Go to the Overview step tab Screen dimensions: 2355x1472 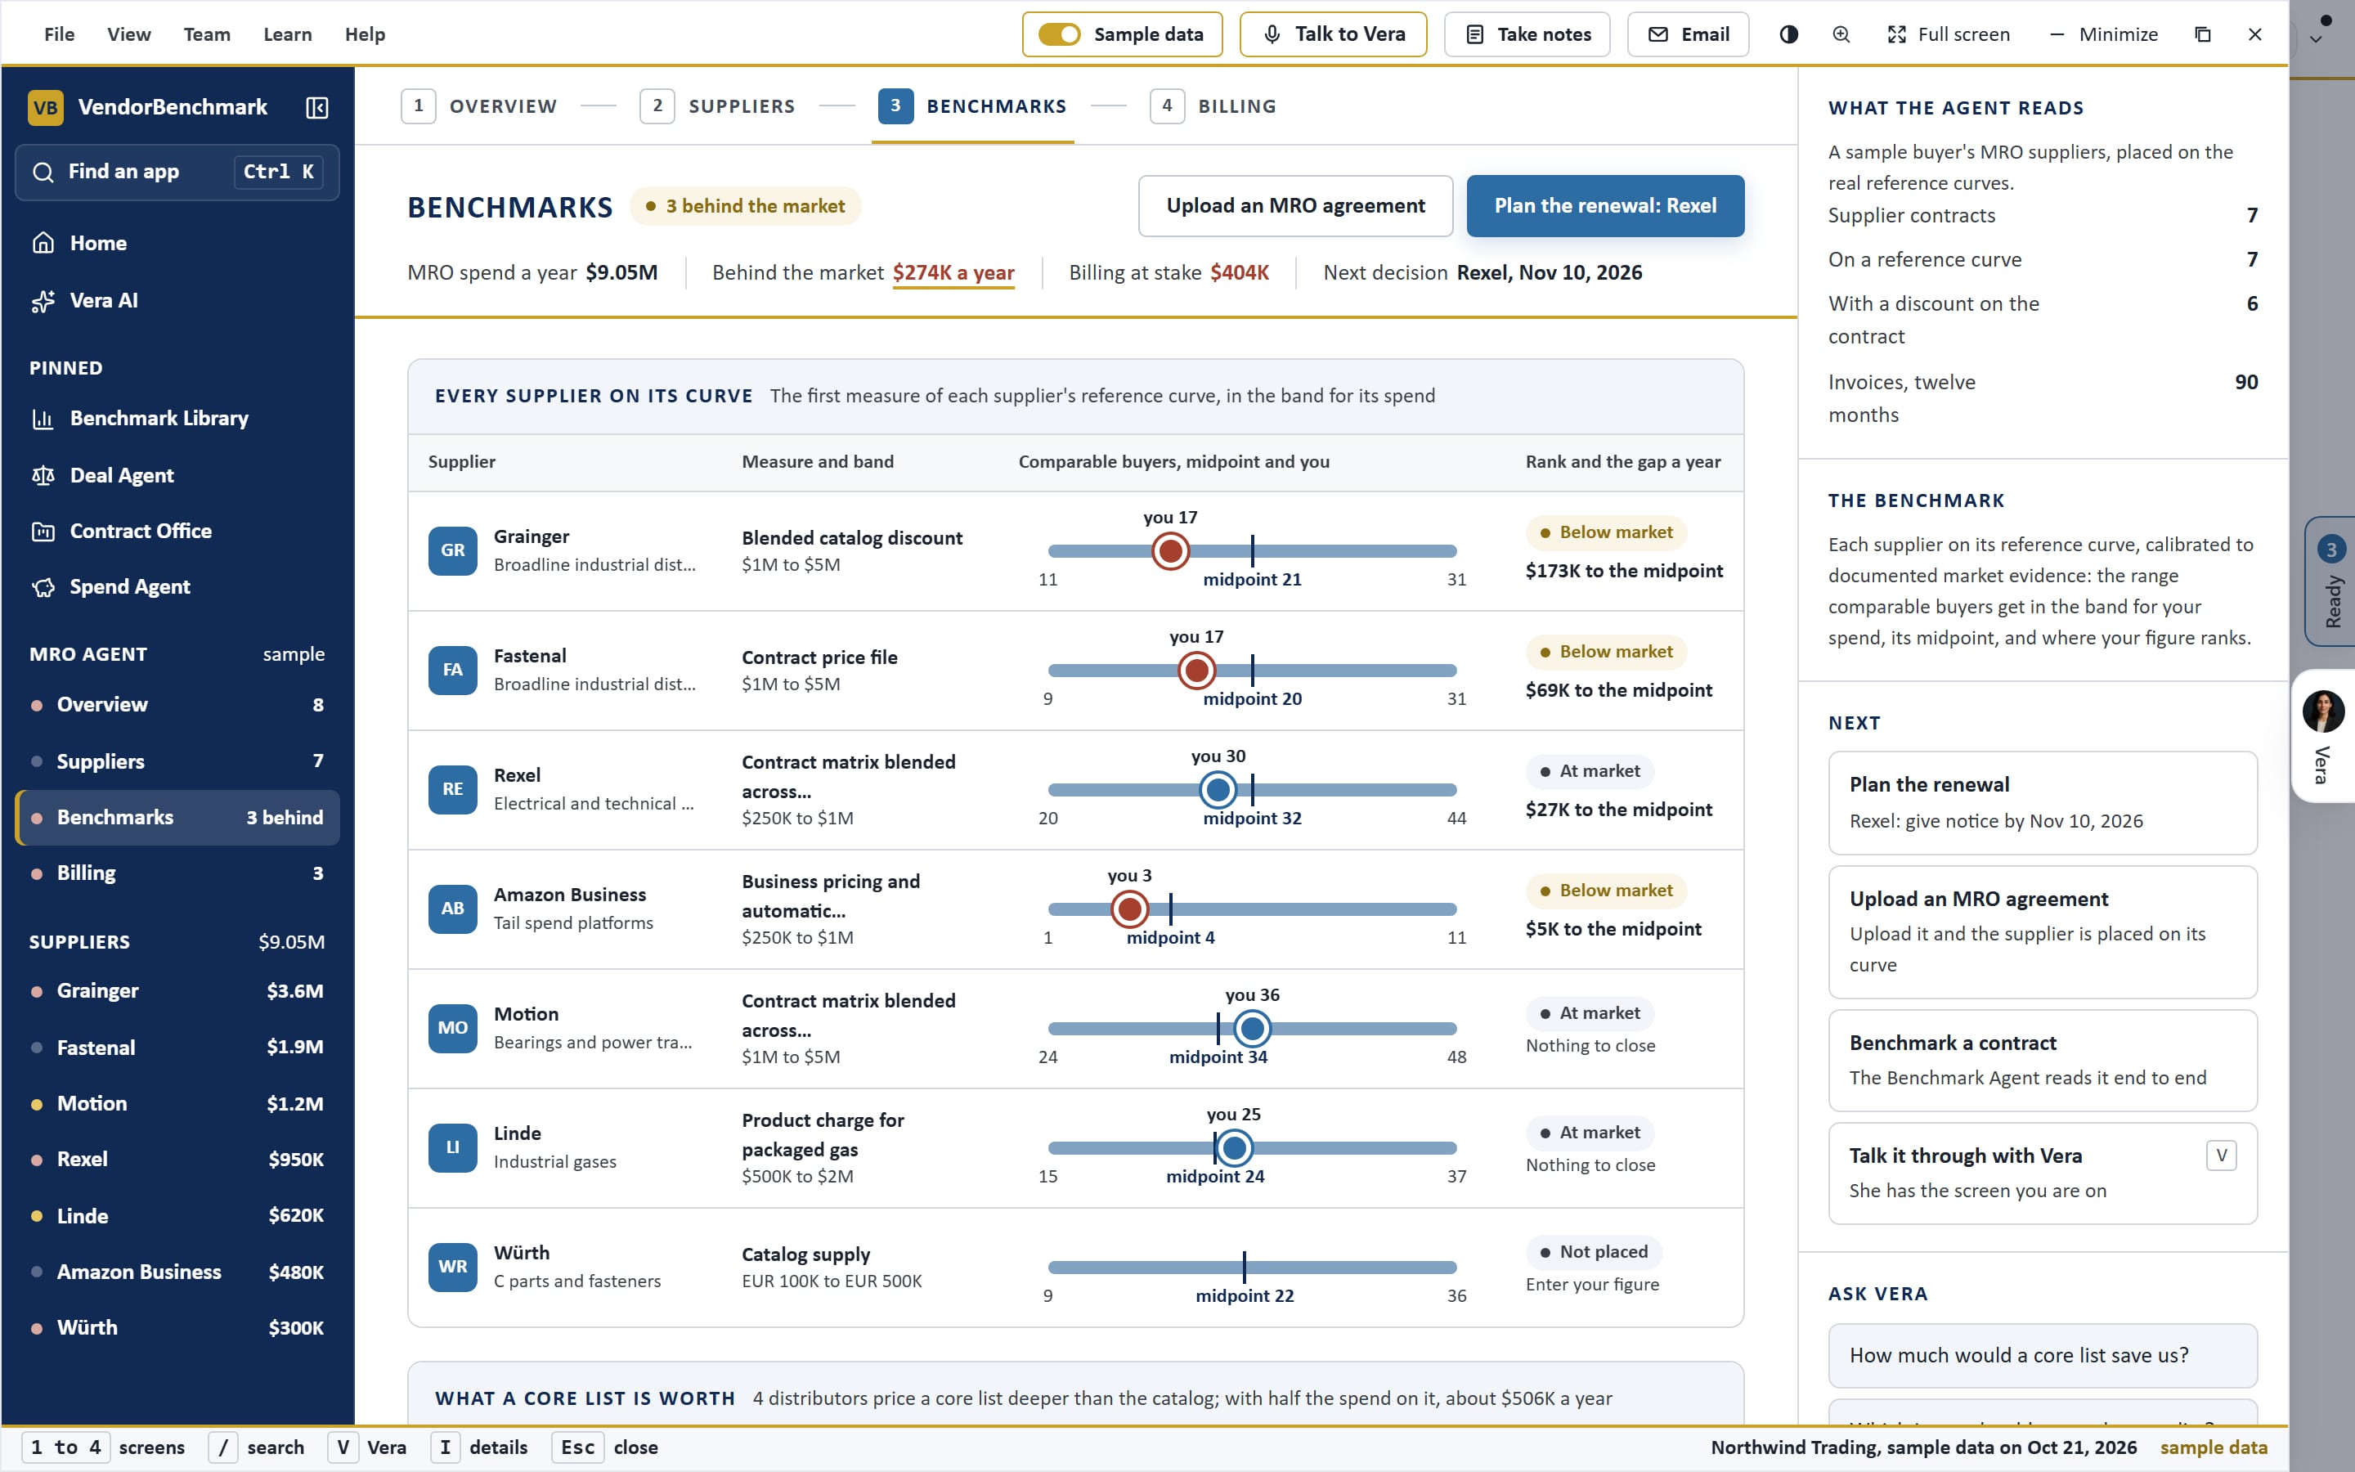pyautogui.click(x=479, y=106)
